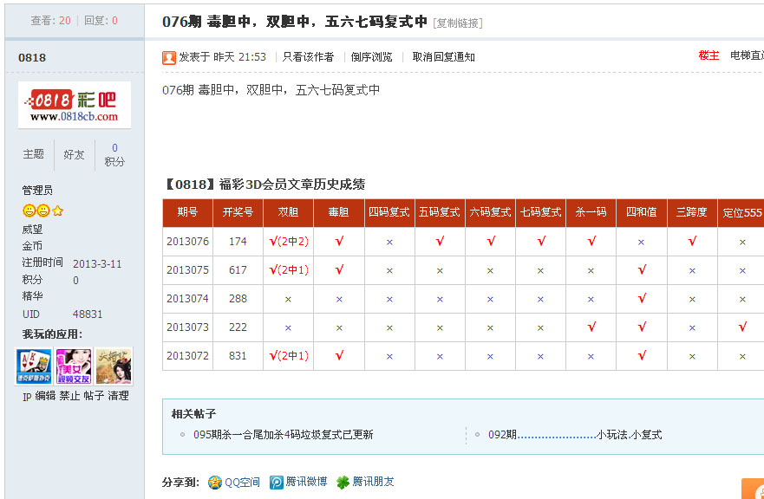Click the 0818彩吧 site logo

[74, 105]
